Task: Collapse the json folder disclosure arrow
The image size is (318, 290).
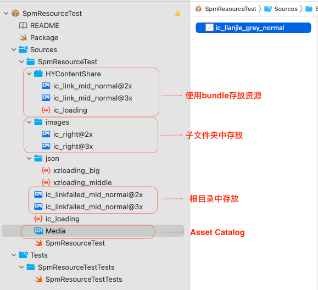Action: (29, 158)
